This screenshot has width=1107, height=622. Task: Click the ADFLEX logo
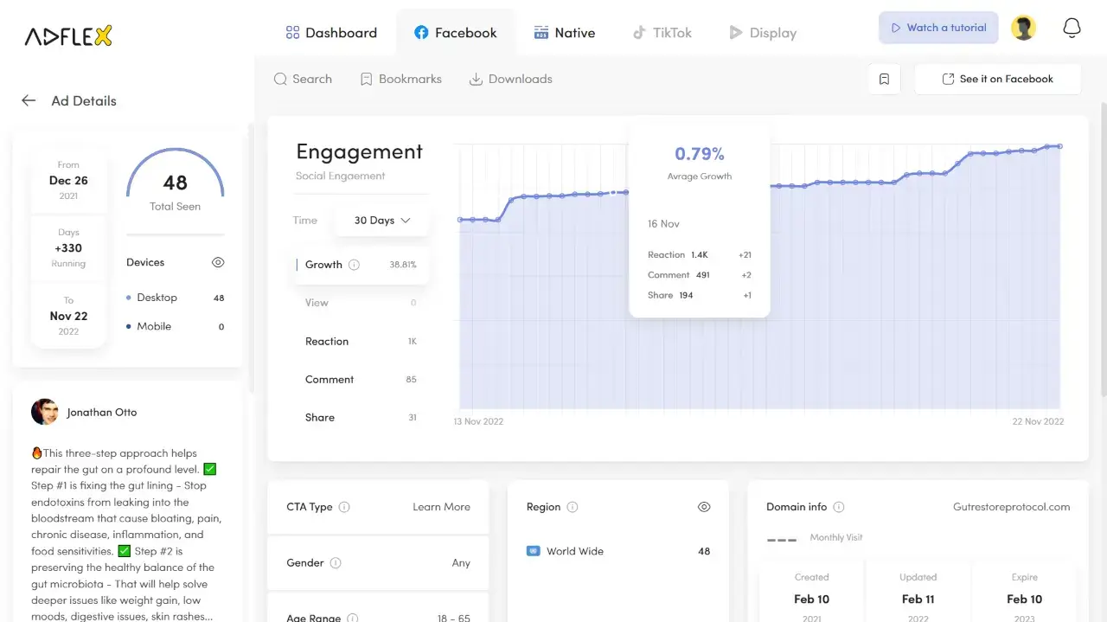click(x=67, y=35)
